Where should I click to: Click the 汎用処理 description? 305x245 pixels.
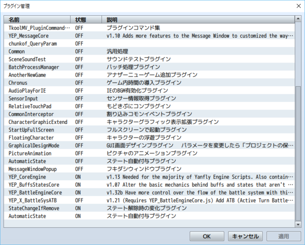tap(117, 51)
